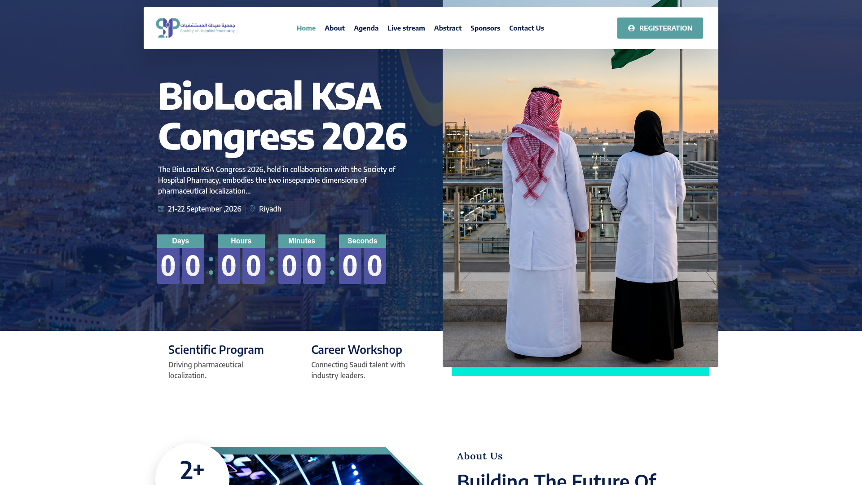Open the Agenda menu item
The width and height of the screenshot is (862, 485).
[x=366, y=28]
